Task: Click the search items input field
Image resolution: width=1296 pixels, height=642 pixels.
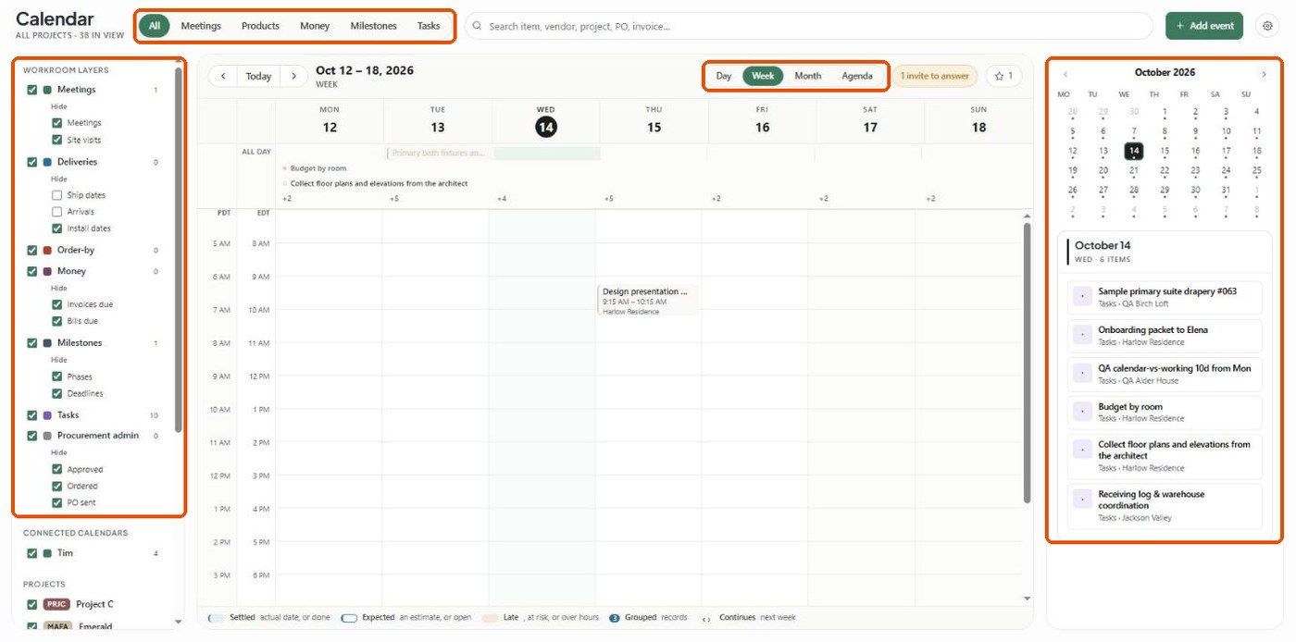Action: pyautogui.click(x=809, y=26)
